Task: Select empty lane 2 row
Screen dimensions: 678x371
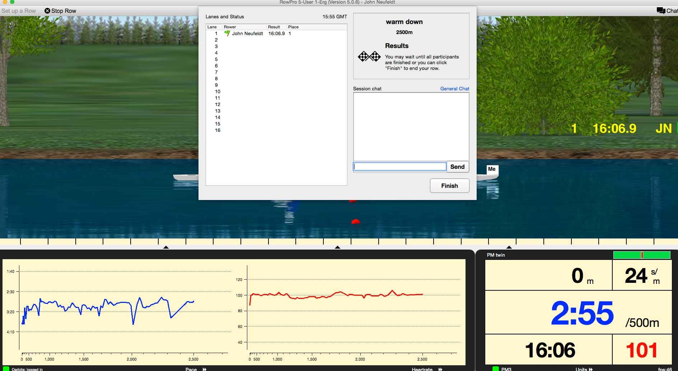Action: coord(276,40)
